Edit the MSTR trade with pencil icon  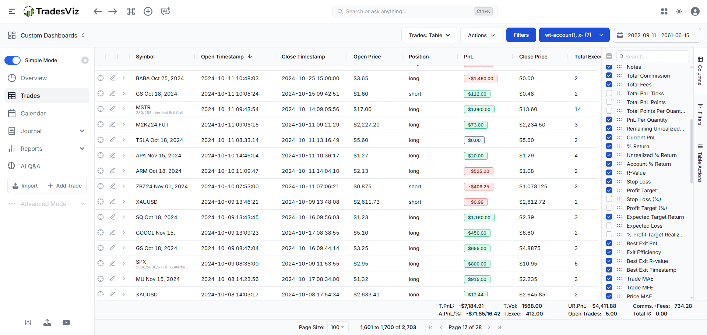[112, 109]
